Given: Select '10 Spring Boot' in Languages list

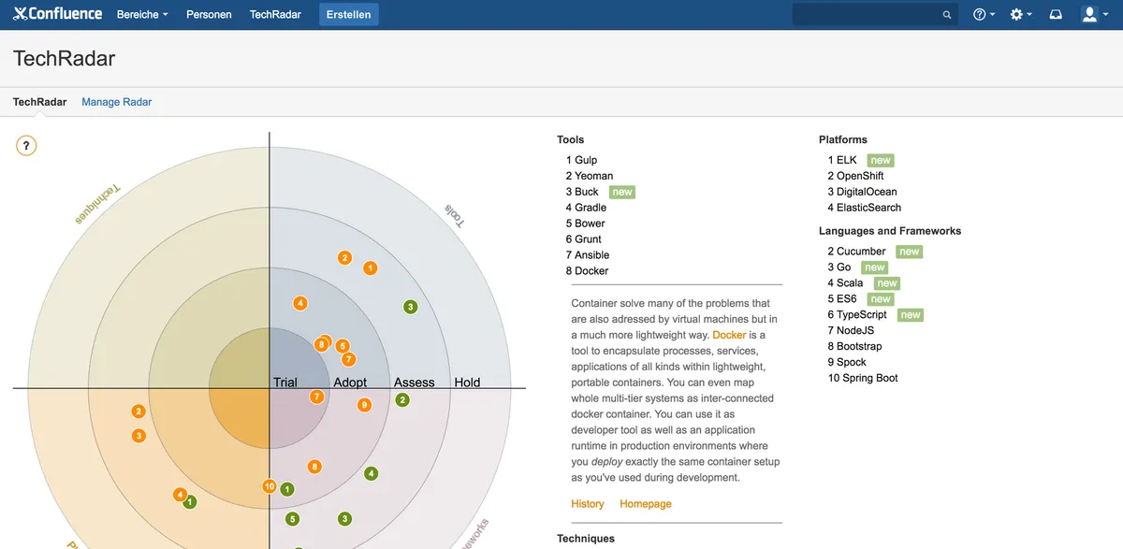Looking at the screenshot, I should tap(863, 379).
